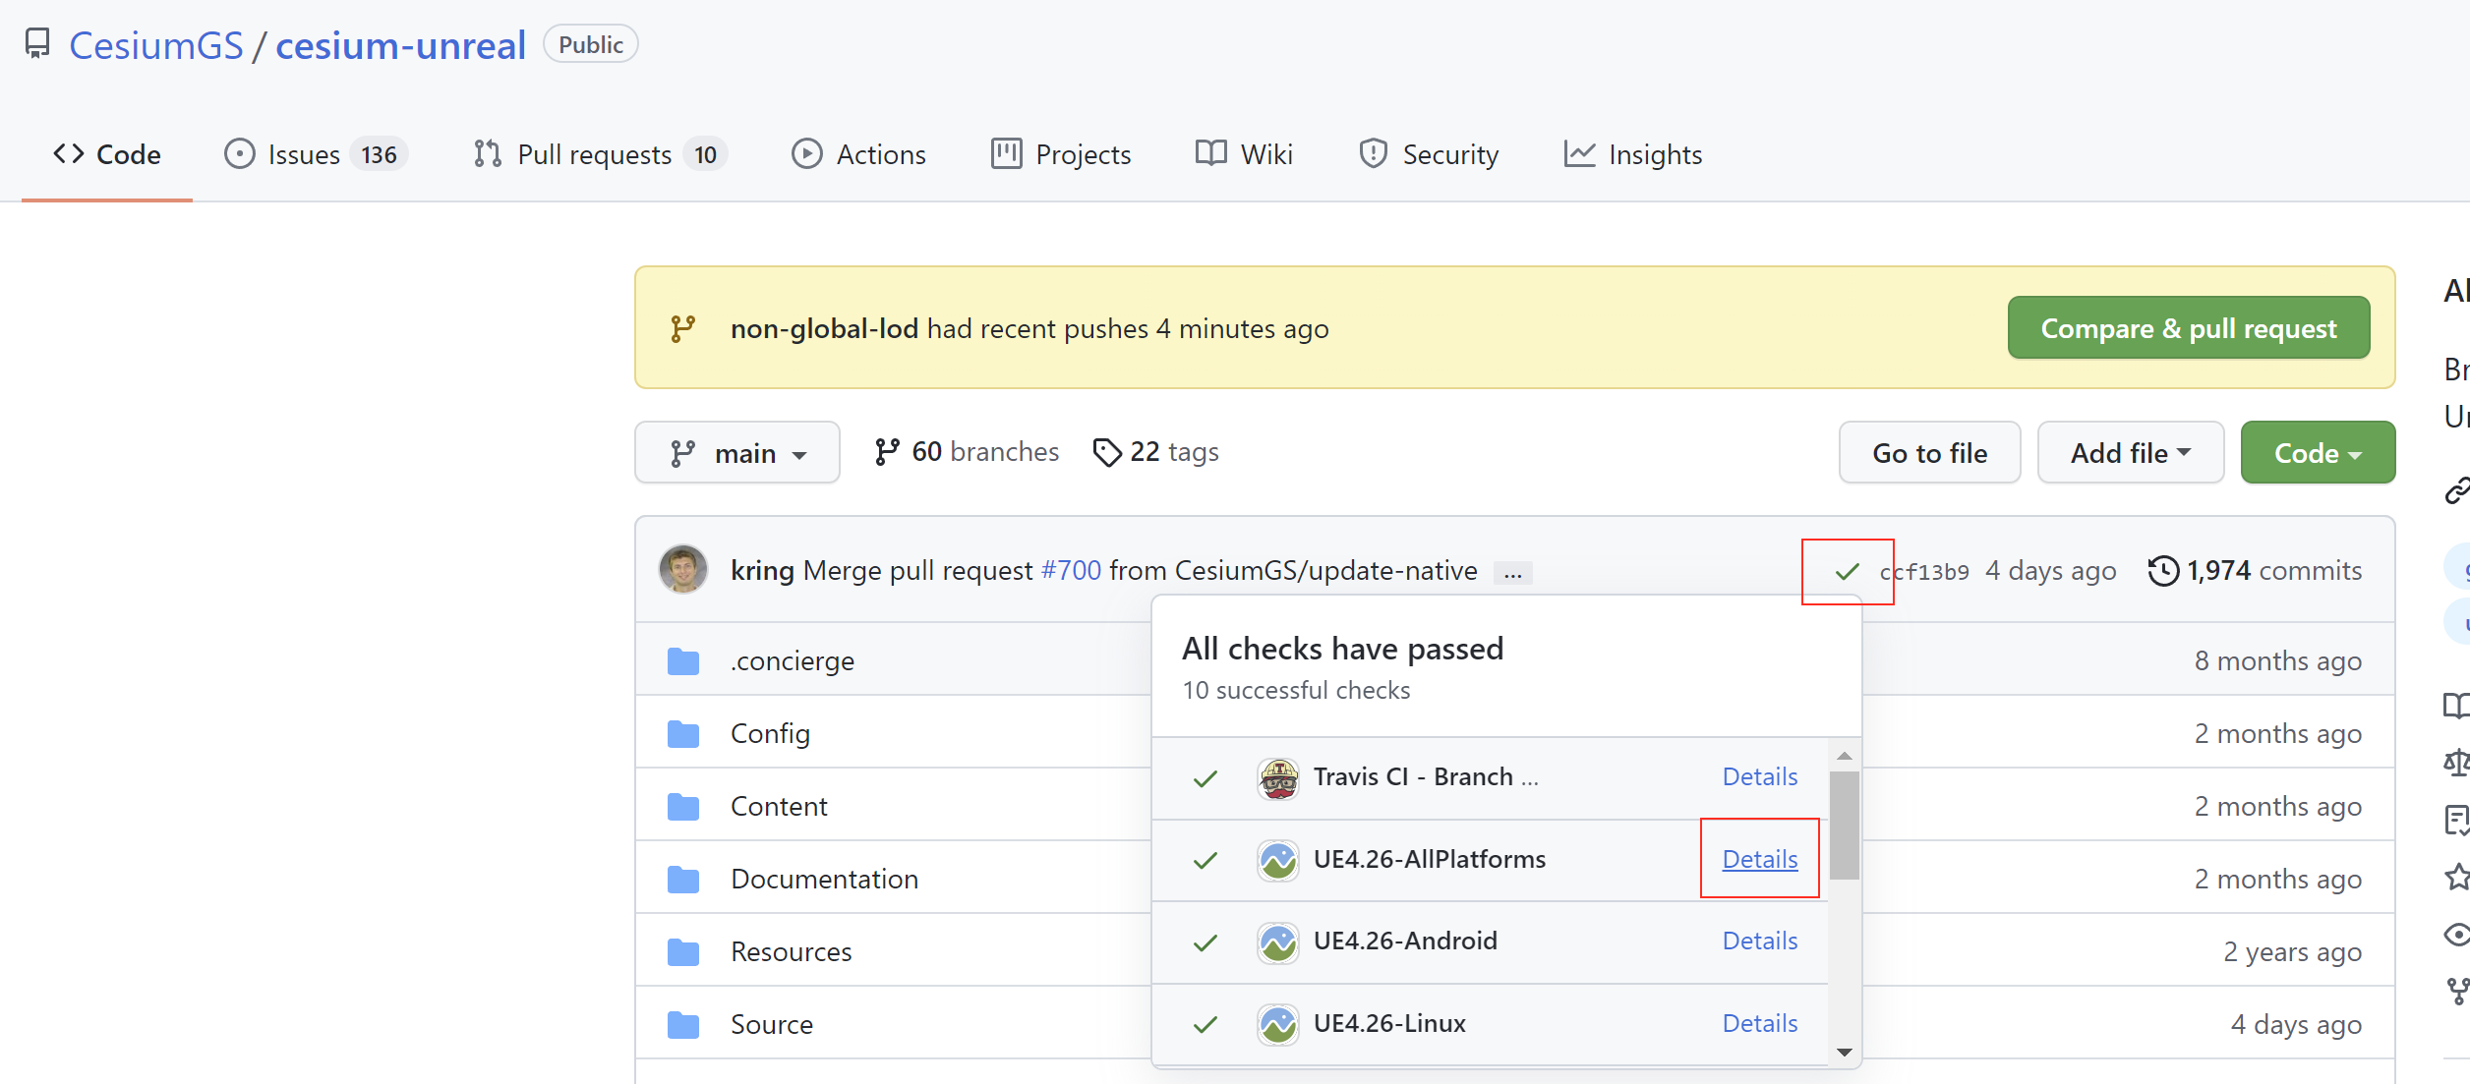Click the repository bookmark icon beside CesiumGS
2470x1084 pixels.
[x=38, y=43]
